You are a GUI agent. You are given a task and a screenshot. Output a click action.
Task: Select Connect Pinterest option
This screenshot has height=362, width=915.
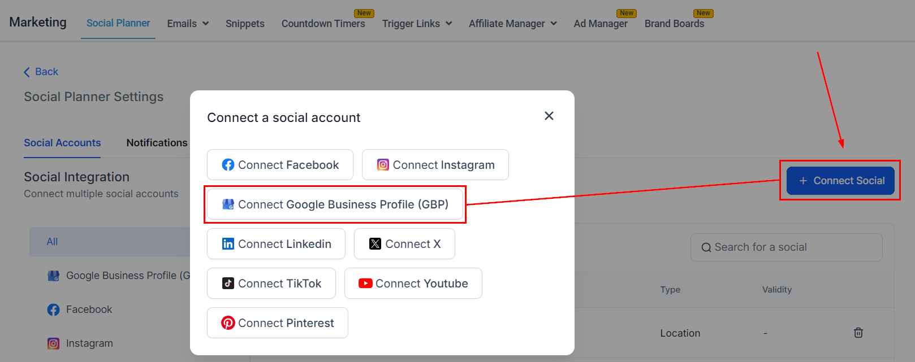click(x=278, y=323)
